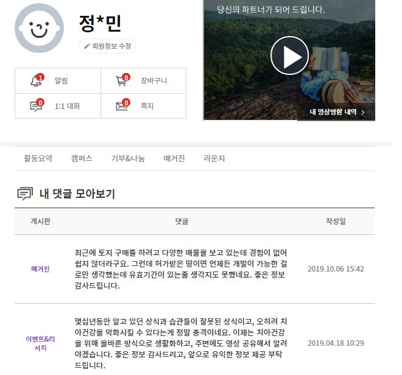
Task: Open the 1:1 대화 chat icon
Action: [36, 106]
